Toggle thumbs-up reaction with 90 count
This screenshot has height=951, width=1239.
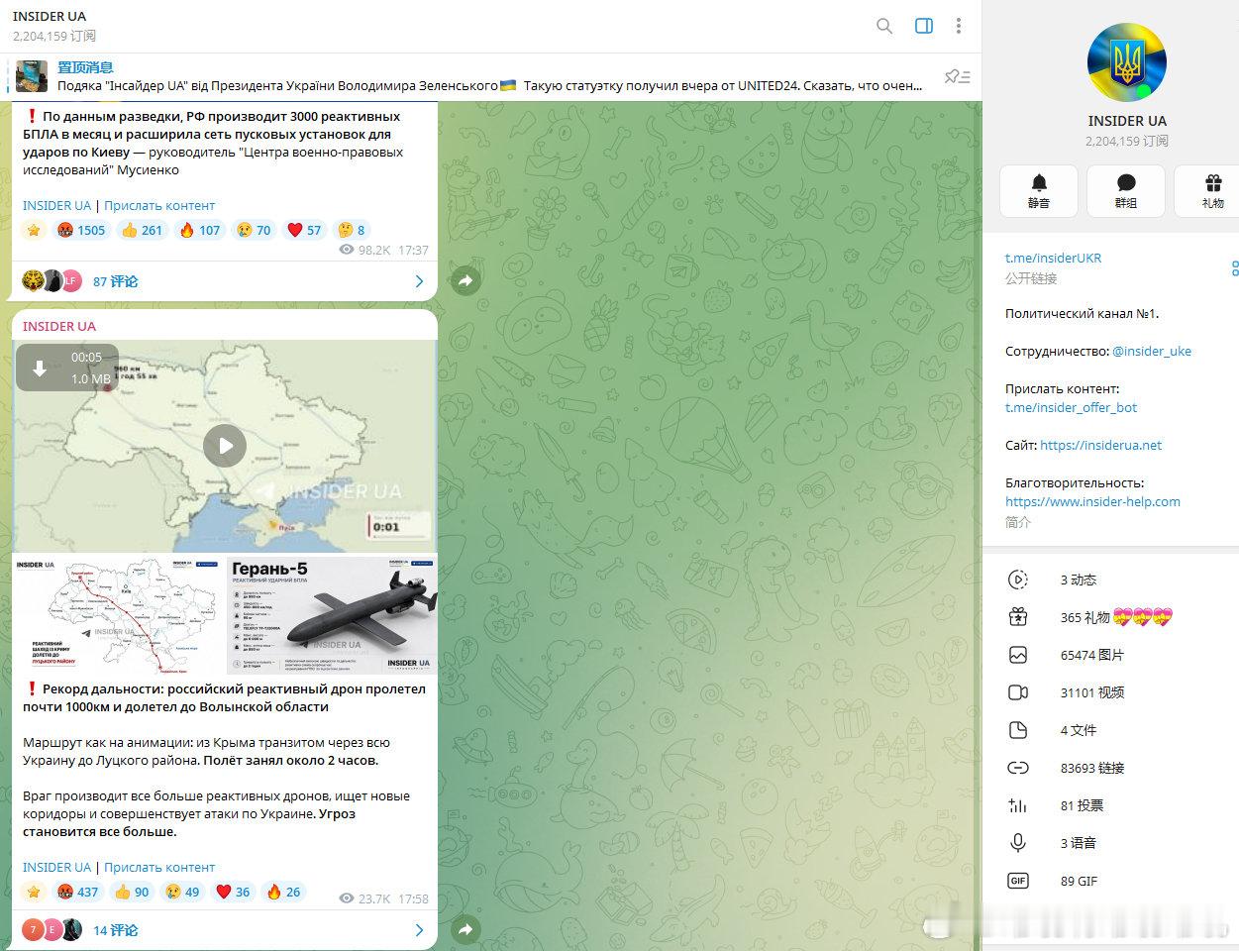(133, 892)
